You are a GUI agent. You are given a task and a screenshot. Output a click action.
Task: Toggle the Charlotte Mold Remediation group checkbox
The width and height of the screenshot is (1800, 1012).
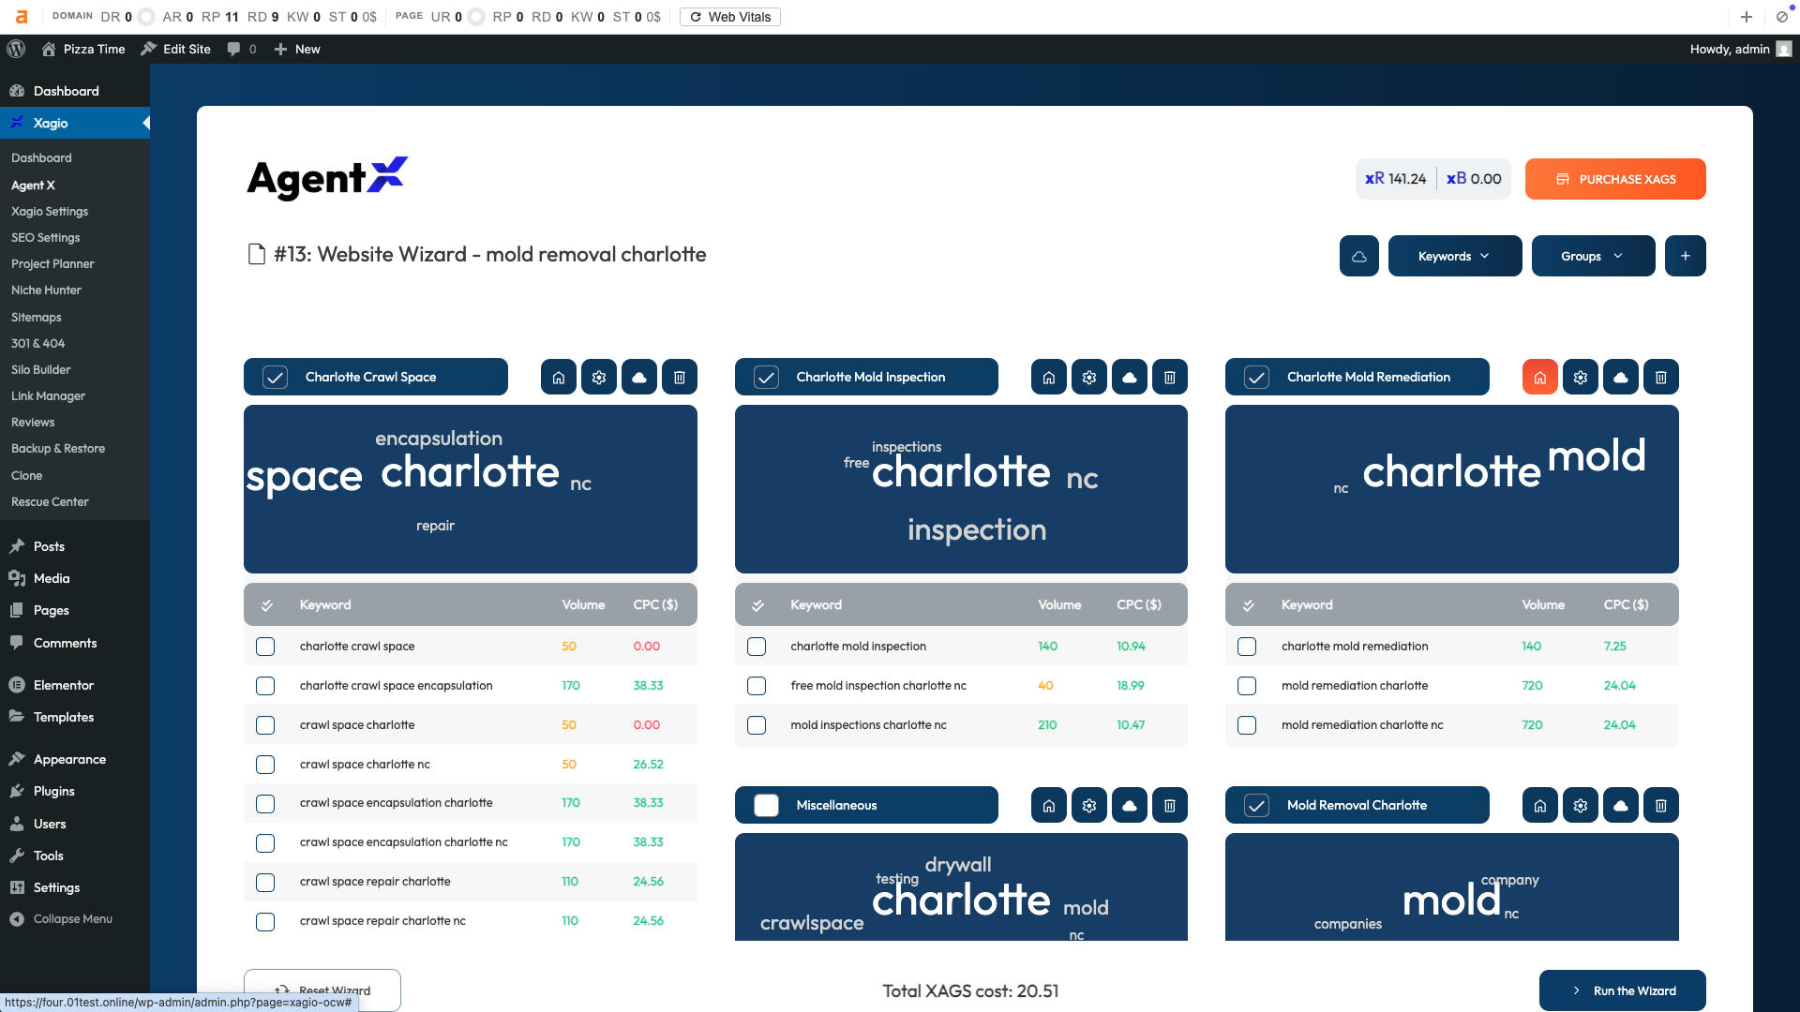[x=1256, y=377]
